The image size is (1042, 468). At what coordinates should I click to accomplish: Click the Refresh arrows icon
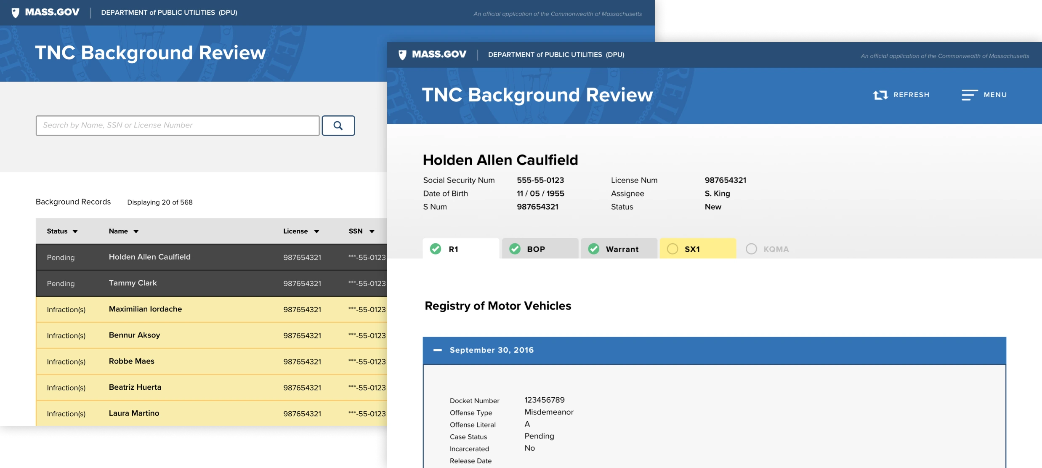[x=880, y=95]
